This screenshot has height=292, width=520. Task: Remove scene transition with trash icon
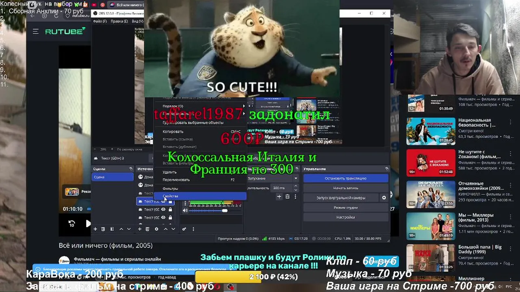tap(287, 197)
